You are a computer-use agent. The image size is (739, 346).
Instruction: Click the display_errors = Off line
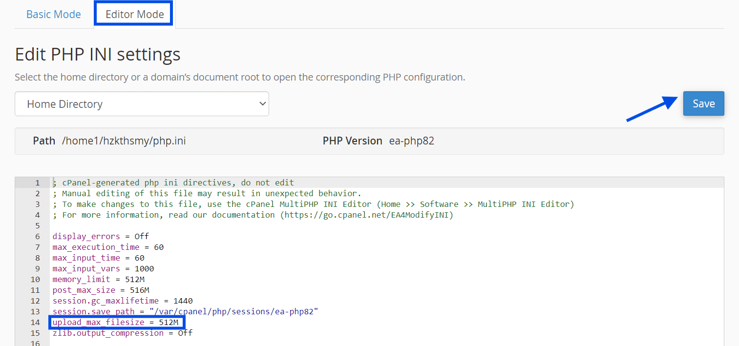101,236
